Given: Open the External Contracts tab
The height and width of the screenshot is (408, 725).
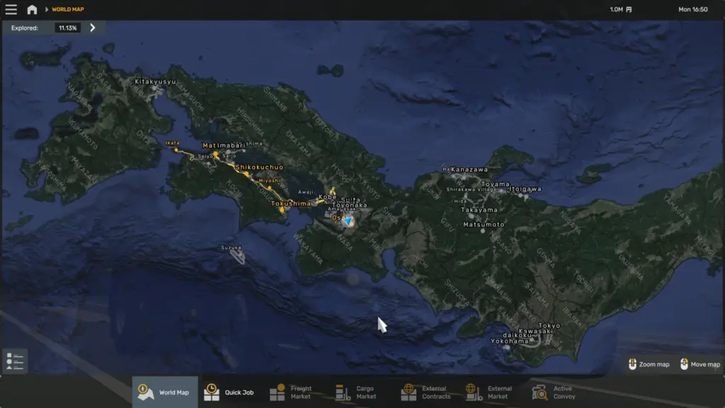Looking at the screenshot, I should [x=428, y=392].
